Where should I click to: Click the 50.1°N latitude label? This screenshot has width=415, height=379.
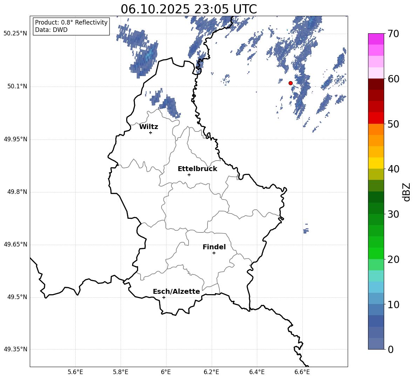coord(17,86)
